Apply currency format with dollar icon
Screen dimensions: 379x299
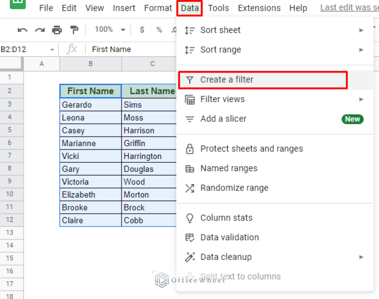click(142, 30)
